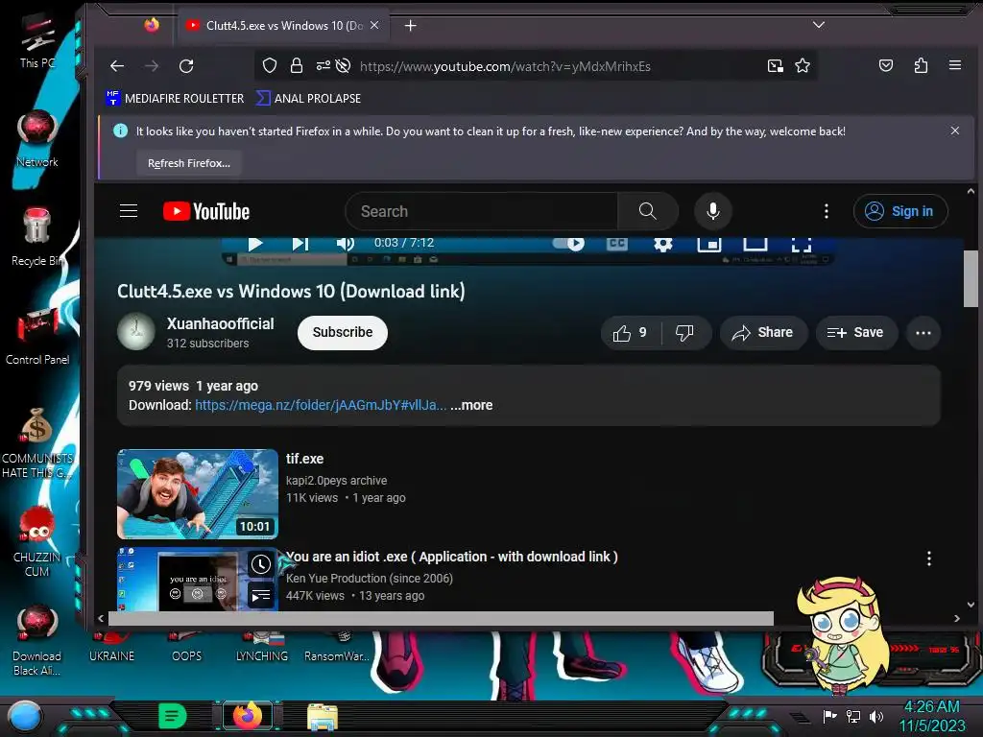Add idiot.exe video to queue
Viewport: 983px width, 737px height.
pyautogui.click(x=261, y=595)
